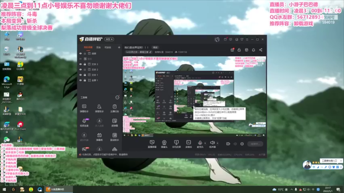Open Riot Client desktop shortcut

pos(20,126)
